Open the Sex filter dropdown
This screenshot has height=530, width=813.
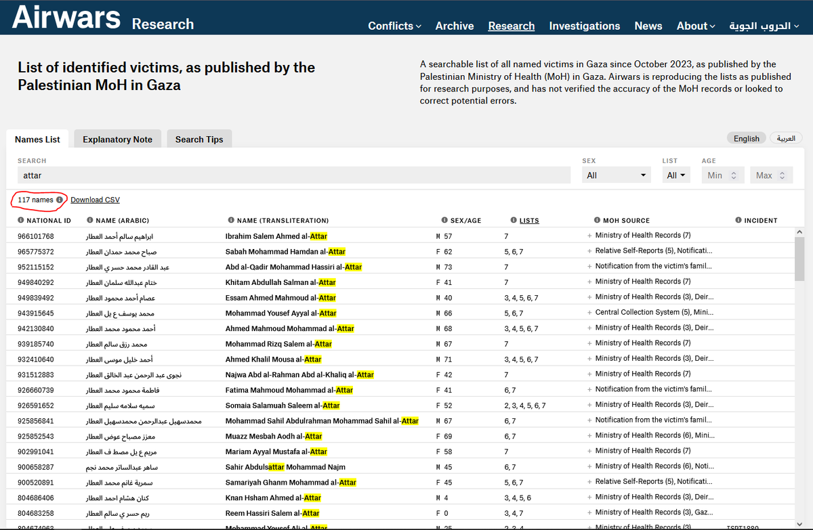(616, 175)
